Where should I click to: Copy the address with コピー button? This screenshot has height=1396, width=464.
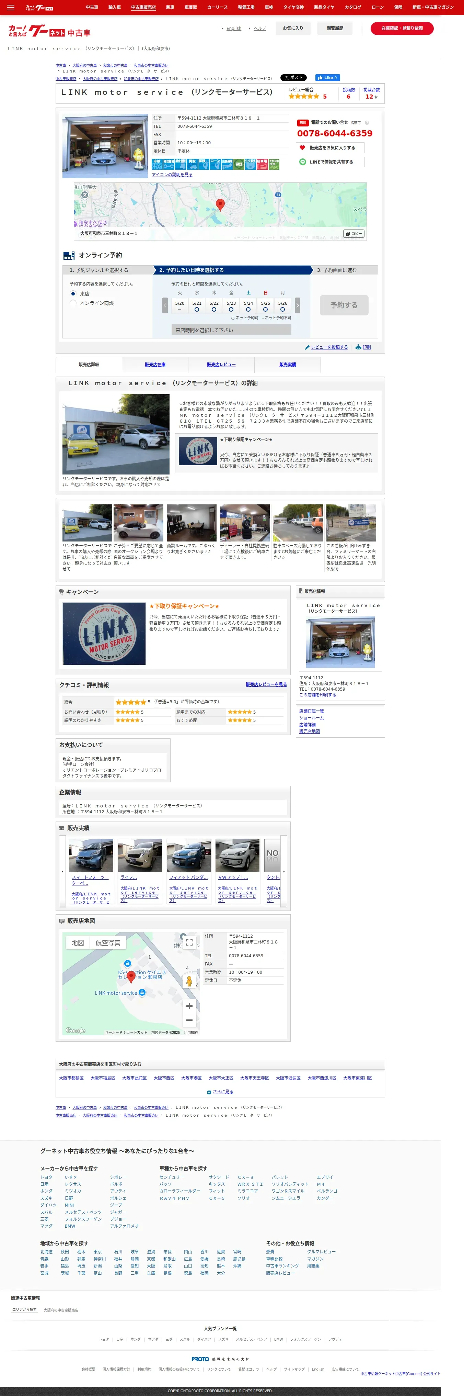pyautogui.click(x=354, y=234)
